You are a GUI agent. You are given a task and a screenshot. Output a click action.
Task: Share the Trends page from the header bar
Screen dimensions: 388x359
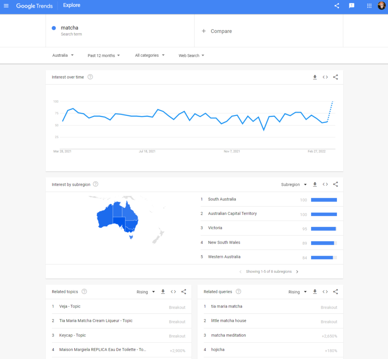click(x=337, y=6)
